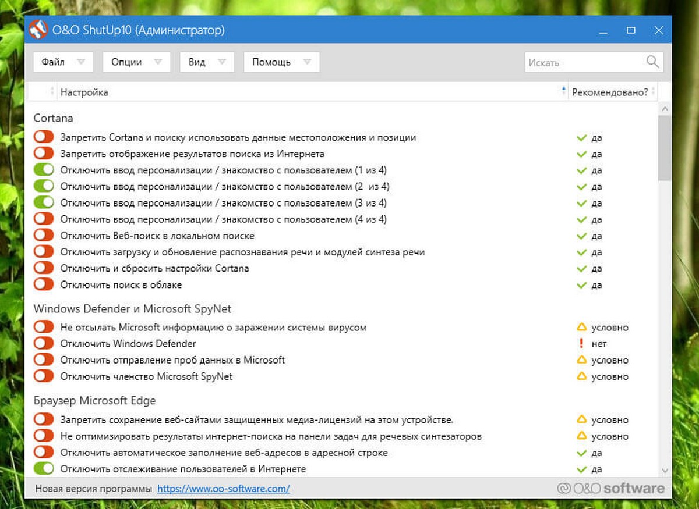Click green checkmark beside 'Отключить и сбросить настройки Cortana'
Screen dimensions: 699x509
[x=581, y=269]
